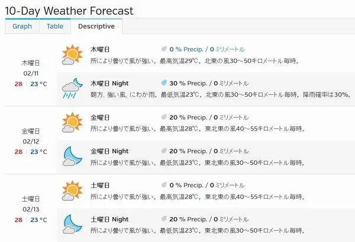Click the 土曜日 Night heading
This screenshot has width=355, height=242.
coord(109,219)
